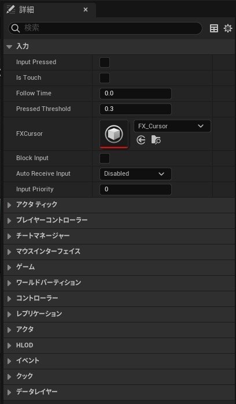Focus the 検索 search field

click(105, 28)
